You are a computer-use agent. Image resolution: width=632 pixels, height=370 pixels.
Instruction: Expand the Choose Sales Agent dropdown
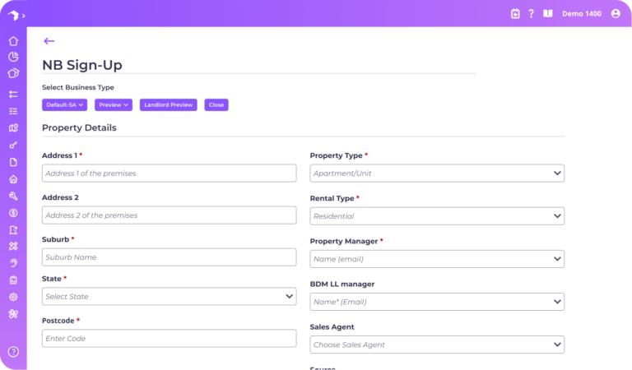(437, 345)
